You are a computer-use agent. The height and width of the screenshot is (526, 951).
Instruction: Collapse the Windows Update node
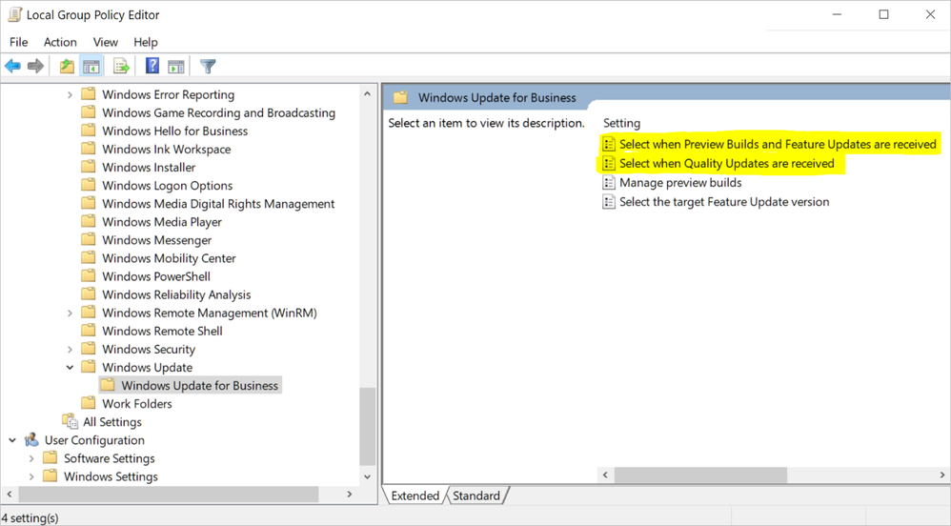tap(70, 368)
